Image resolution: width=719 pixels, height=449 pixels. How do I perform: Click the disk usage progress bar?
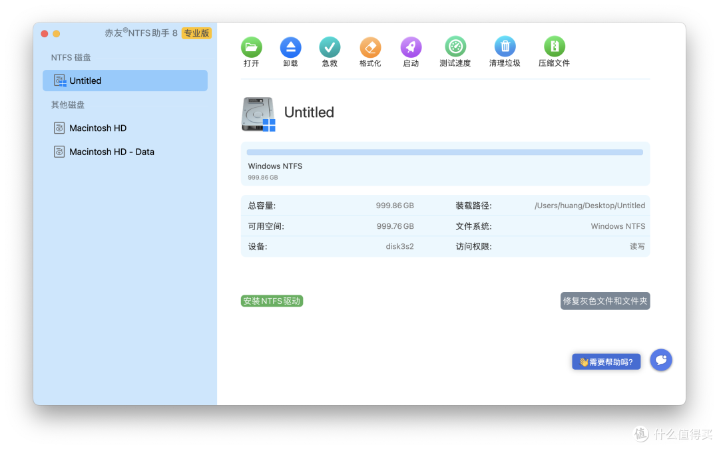(x=445, y=152)
